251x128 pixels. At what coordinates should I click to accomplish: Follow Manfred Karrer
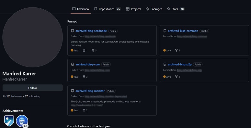tap(32, 88)
